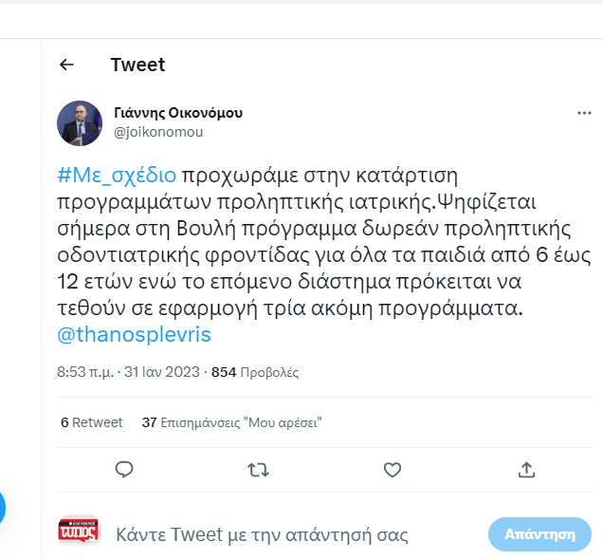Click the back arrow icon
Image resolution: width=603 pixels, height=560 pixels.
pyautogui.click(x=66, y=65)
